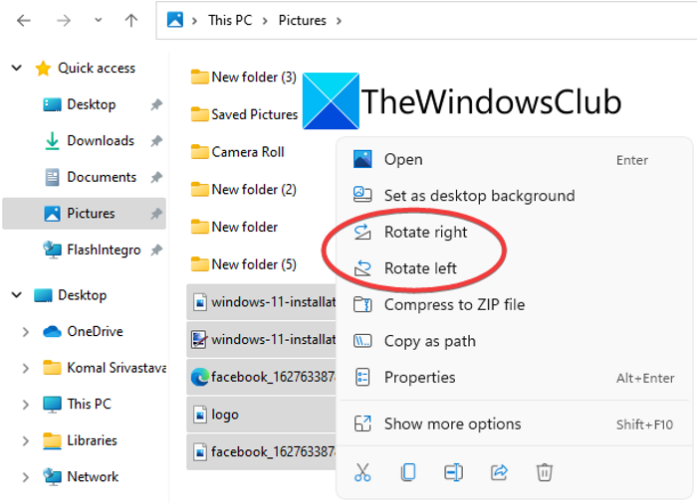This screenshot has width=697, height=503.
Task: Select the Saved Pictures folder
Action: [244, 114]
